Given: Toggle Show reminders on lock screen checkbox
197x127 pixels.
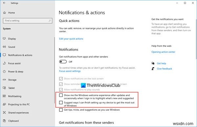Looking at the screenshot, I should point(61,84).
